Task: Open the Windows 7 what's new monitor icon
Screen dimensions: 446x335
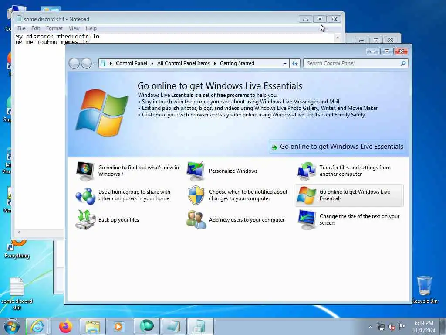Action: click(85, 171)
